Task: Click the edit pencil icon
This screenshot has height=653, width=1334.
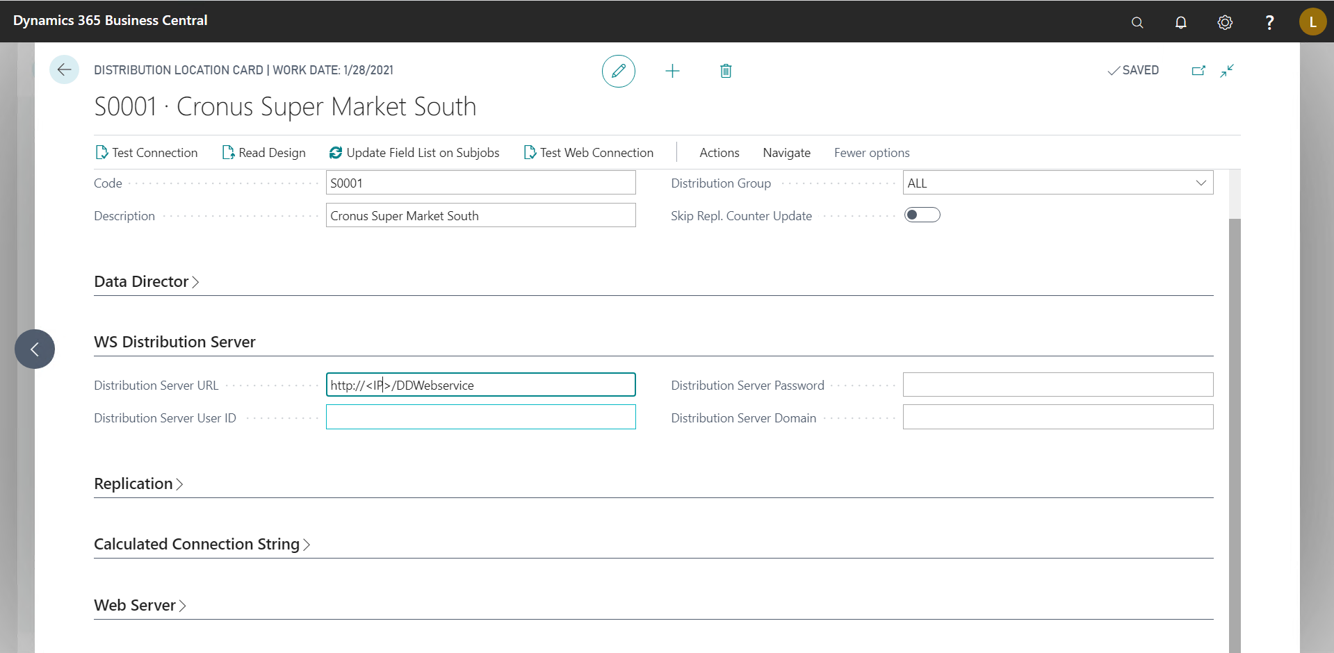Action: pos(618,71)
